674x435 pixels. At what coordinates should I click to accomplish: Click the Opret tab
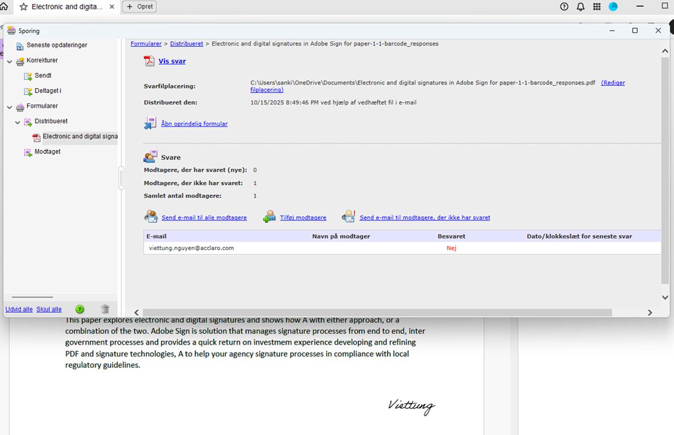[x=139, y=6]
